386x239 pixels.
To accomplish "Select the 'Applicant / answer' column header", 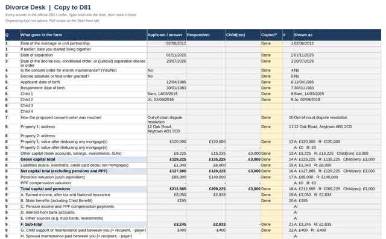I will coord(166,35).
